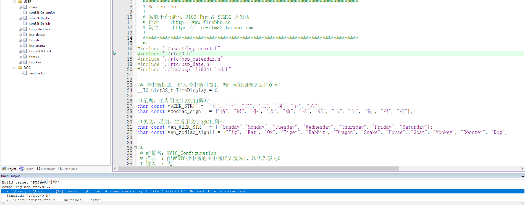Collapse the comment block fold at line 35

135,148
